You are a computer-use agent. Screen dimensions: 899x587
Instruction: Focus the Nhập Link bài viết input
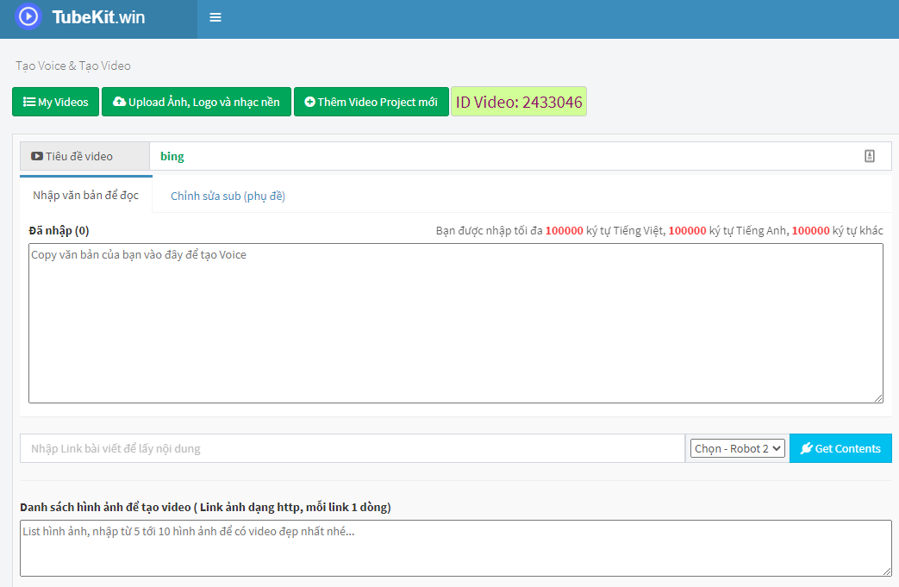tap(352, 448)
